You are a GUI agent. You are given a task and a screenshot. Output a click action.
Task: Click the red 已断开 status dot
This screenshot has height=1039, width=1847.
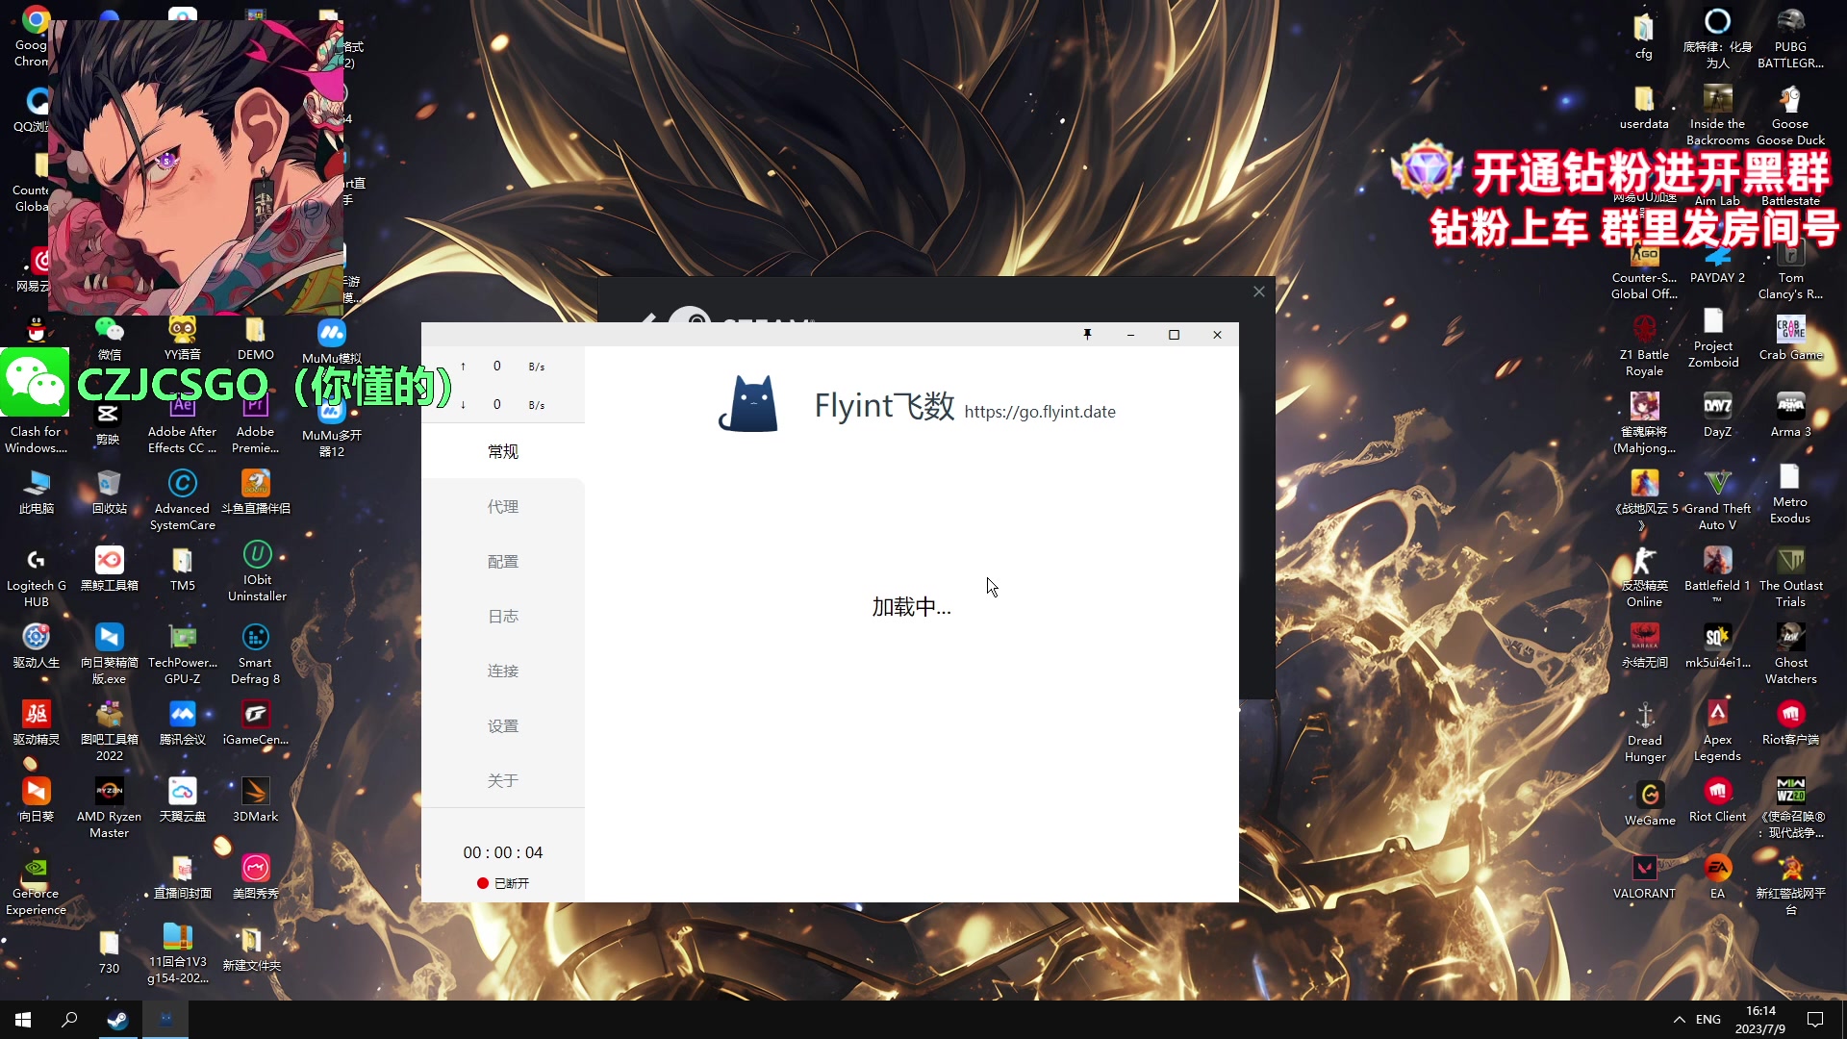point(482,883)
